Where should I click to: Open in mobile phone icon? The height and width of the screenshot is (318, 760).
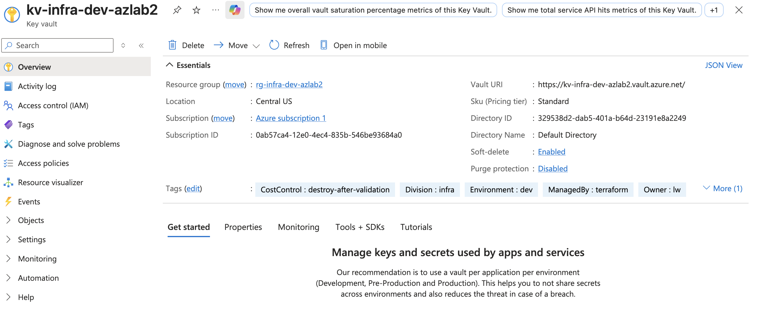coord(324,45)
